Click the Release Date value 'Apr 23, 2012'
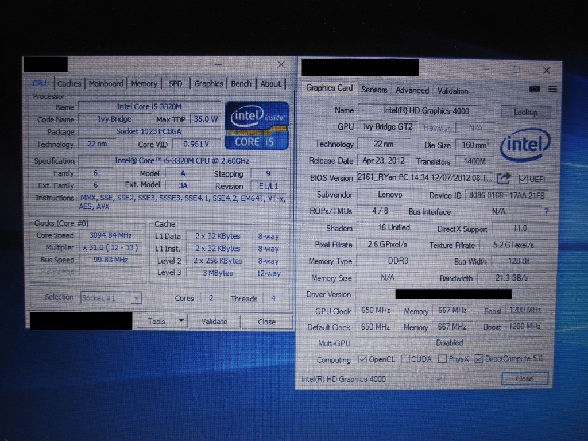This screenshot has width=588, height=441. click(x=383, y=161)
